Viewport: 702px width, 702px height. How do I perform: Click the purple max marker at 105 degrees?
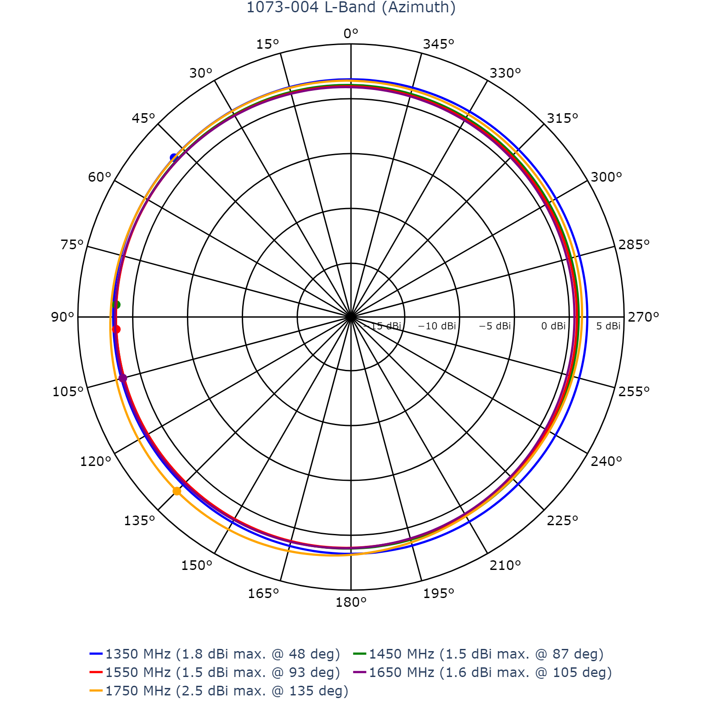(123, 378)
